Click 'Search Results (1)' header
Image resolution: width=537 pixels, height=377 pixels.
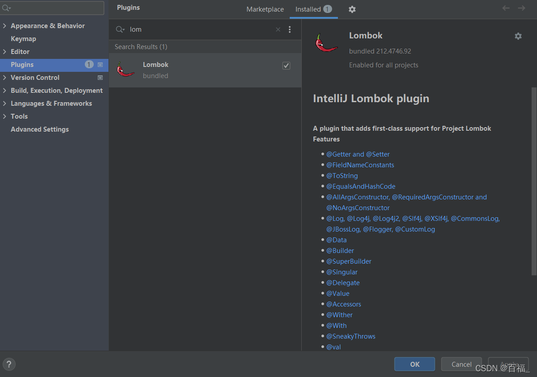[141, 47]
